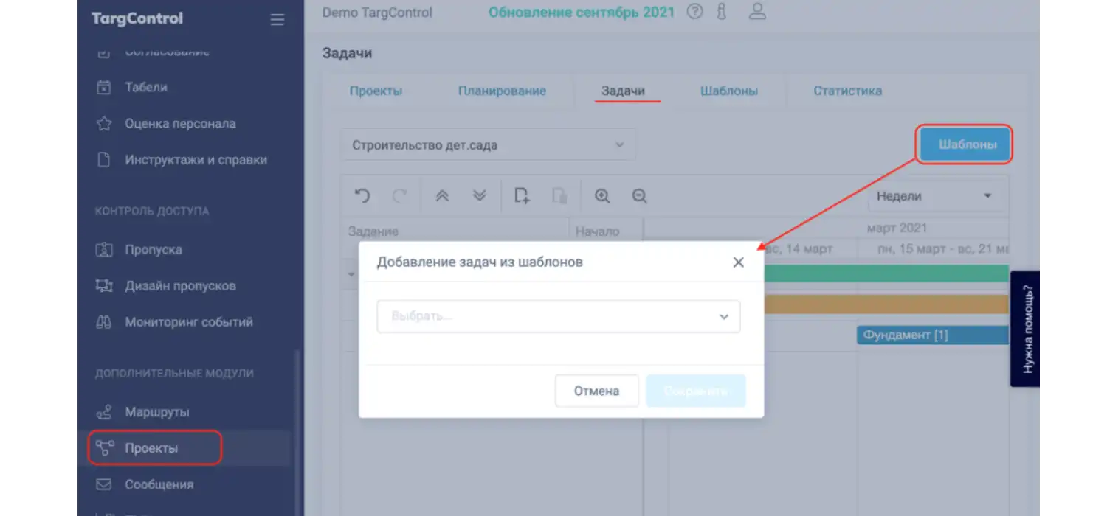Screen dimensions: 1107x516
Task: Open the Недели time-scale dropdown
Action: pyautogui.click(x=936, y=195)
